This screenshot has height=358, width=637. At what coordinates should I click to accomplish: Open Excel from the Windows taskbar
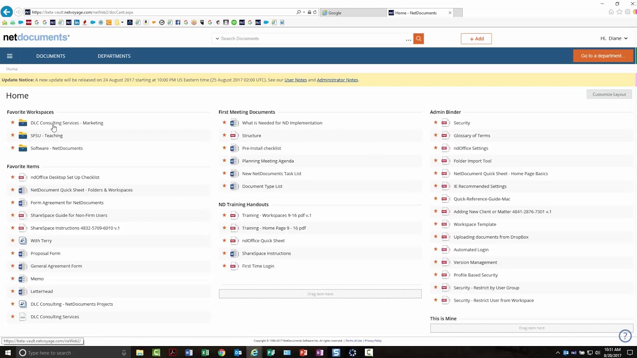click(205, 353)
